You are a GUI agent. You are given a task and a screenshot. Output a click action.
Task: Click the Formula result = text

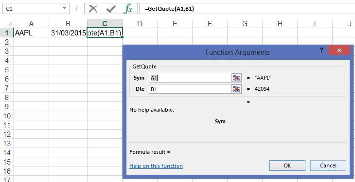click(150, 152)
